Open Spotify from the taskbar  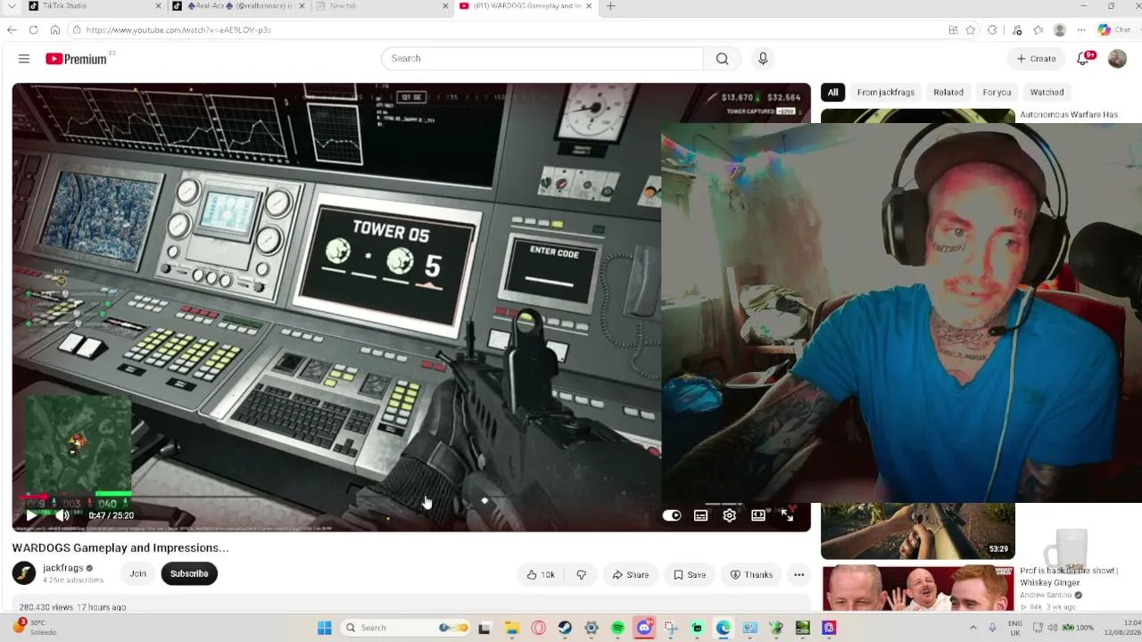click(x=617, y=628)
